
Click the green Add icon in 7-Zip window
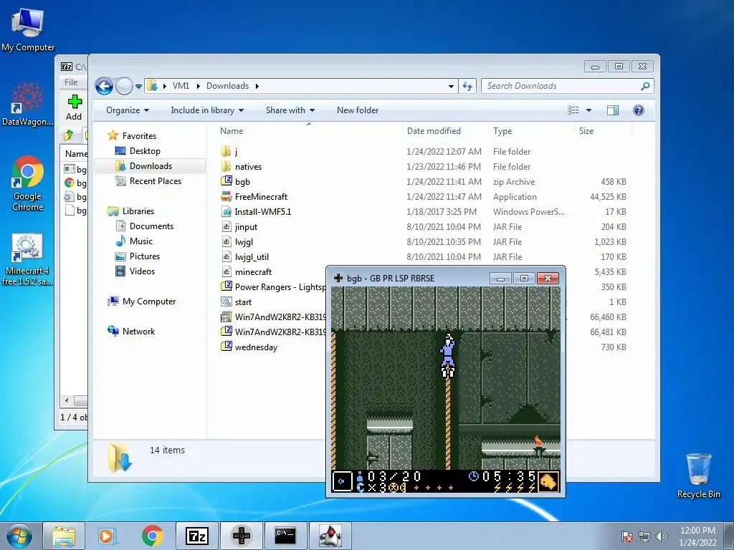tap(75, 102)
